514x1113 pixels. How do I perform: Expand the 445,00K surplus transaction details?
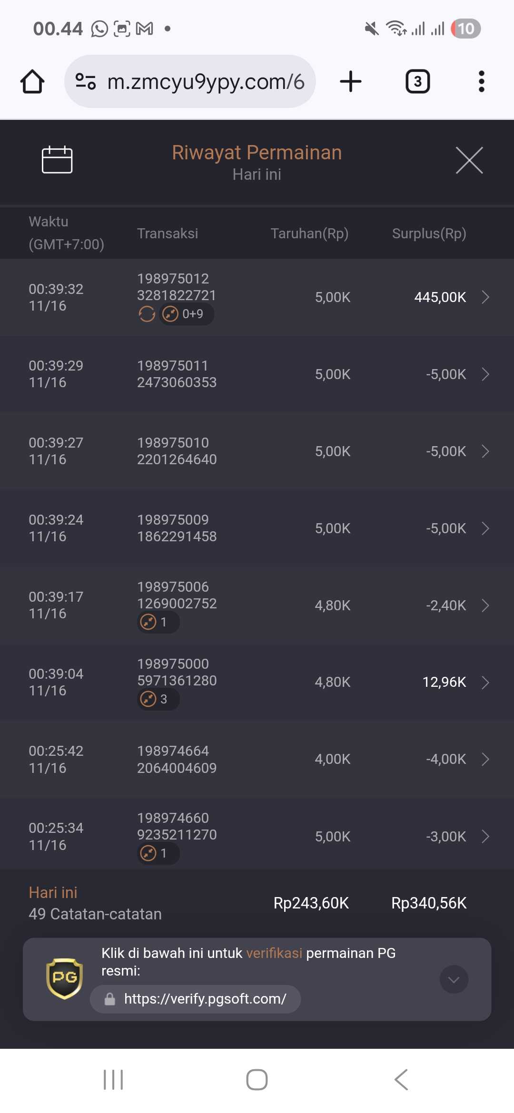point(485,297)
